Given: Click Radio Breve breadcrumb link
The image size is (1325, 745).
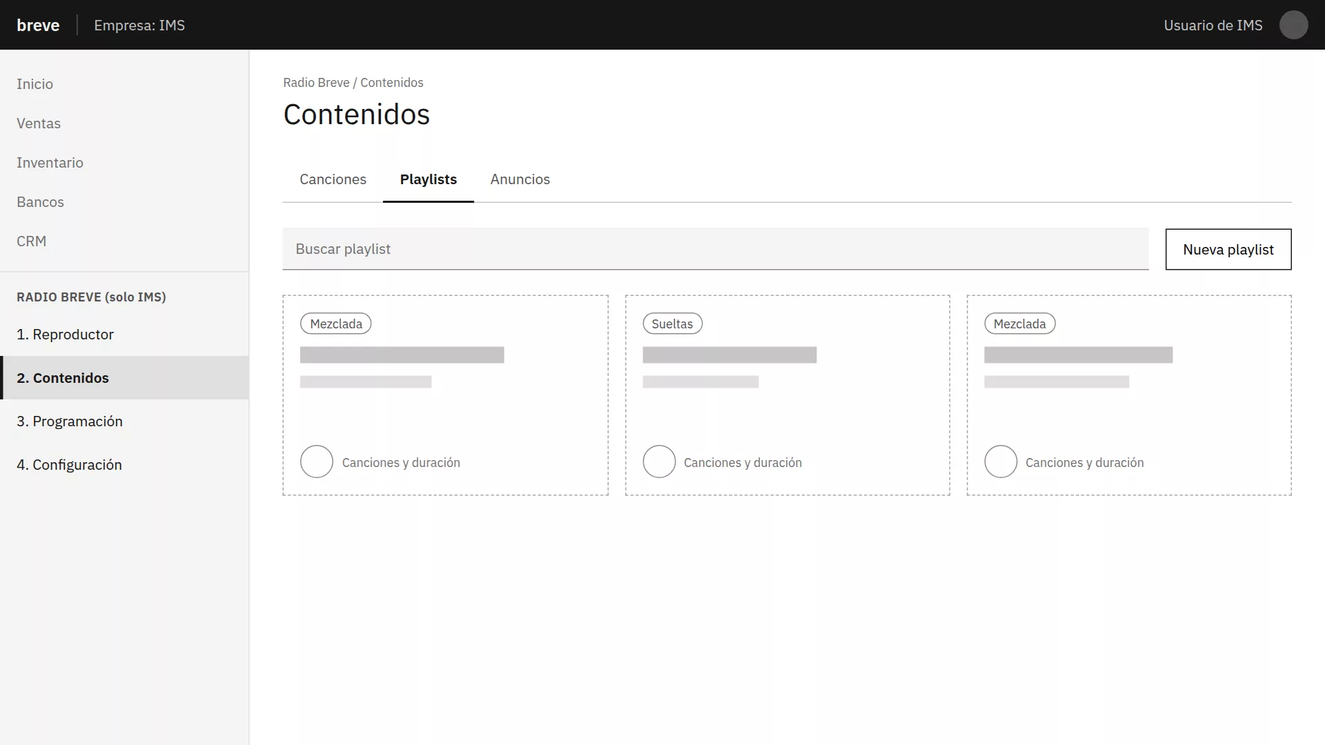Looking at the screenshot, I should pyautogui.click(x=316, y=83).
